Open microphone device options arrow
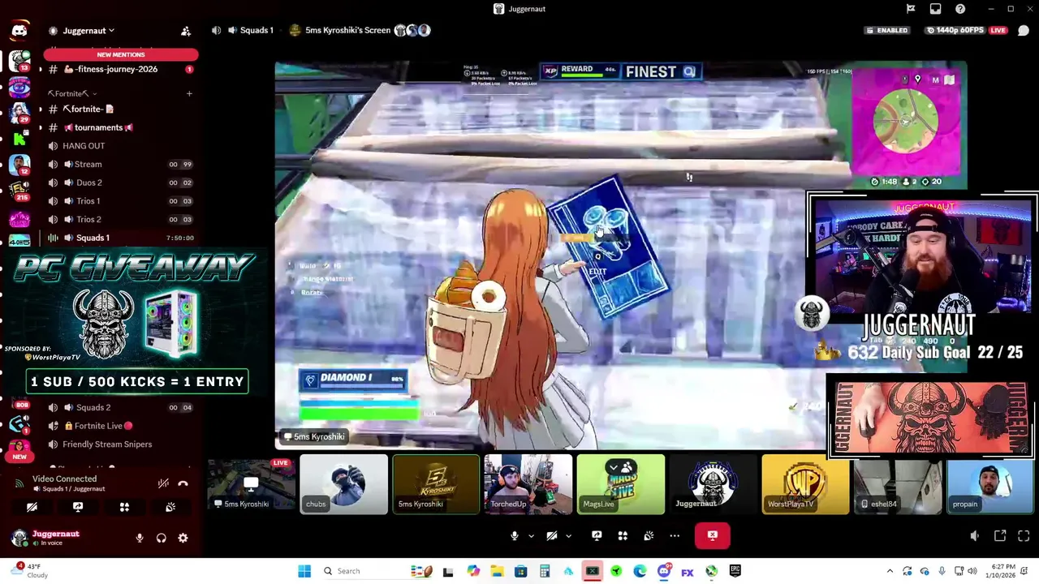Image resolution: width=1039 pixels, height=584 pixels. (x=531, y=535)
